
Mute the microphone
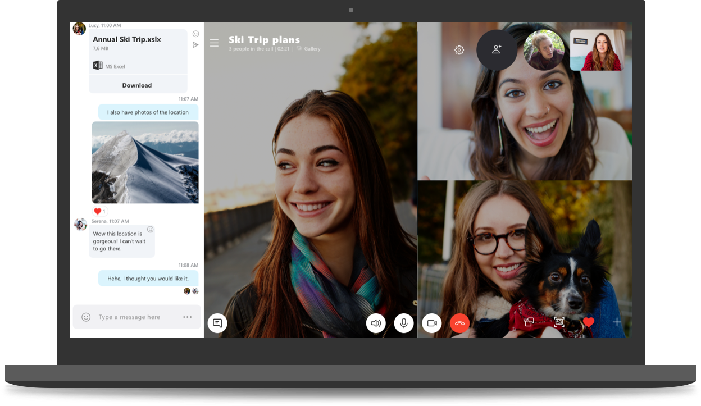click(404, 323)
